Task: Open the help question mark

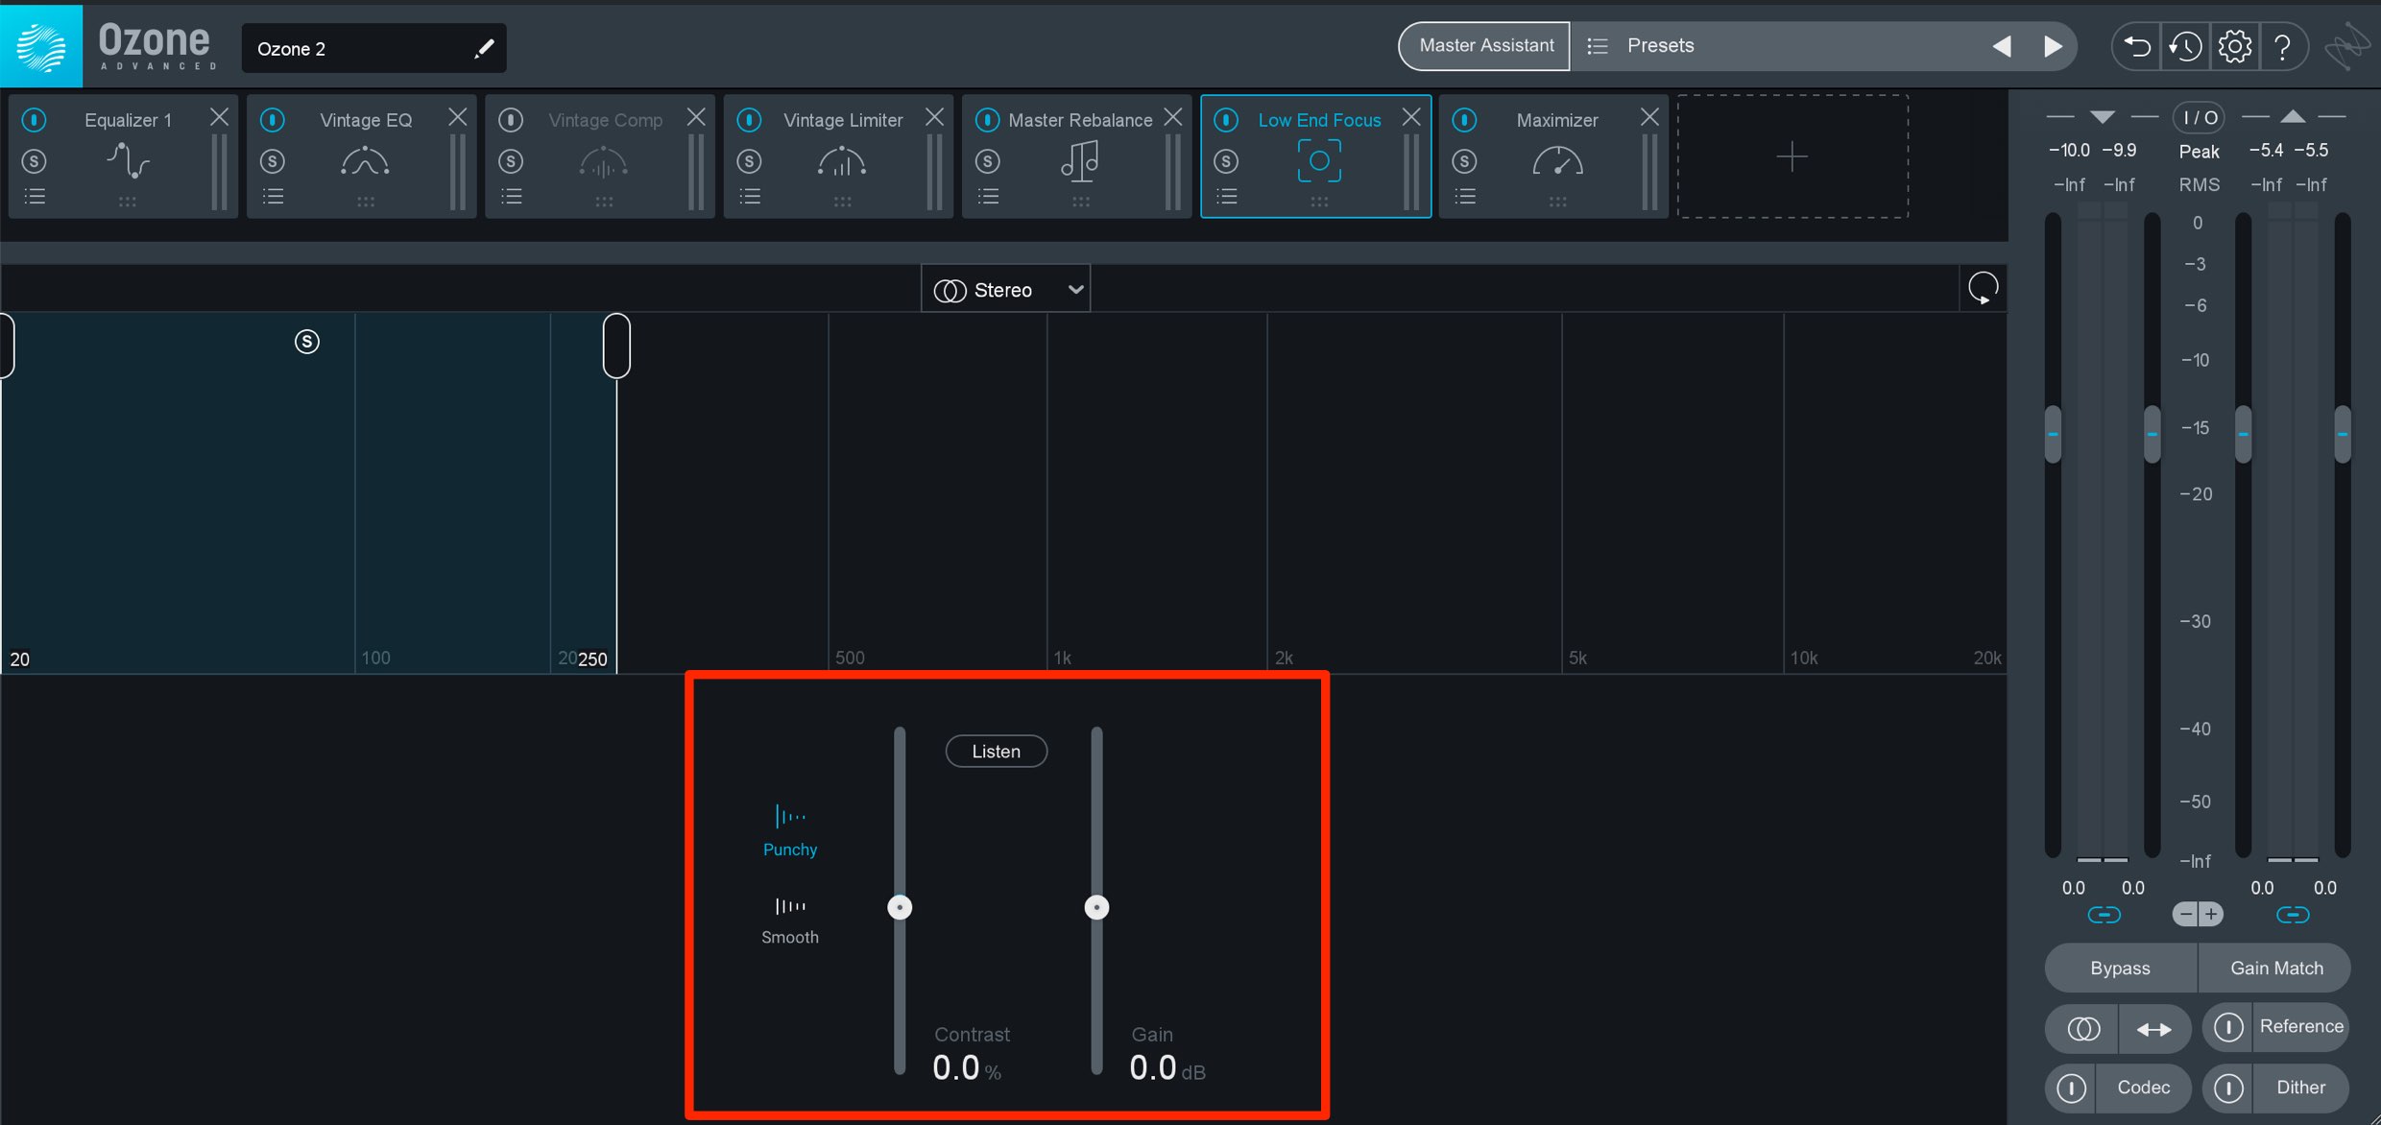Action: (x=2283, y=46)
